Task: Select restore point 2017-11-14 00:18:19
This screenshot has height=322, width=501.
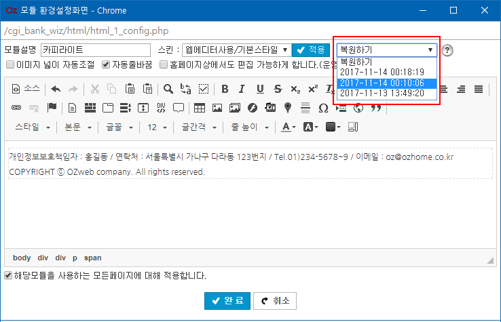Action: [382, 72]
